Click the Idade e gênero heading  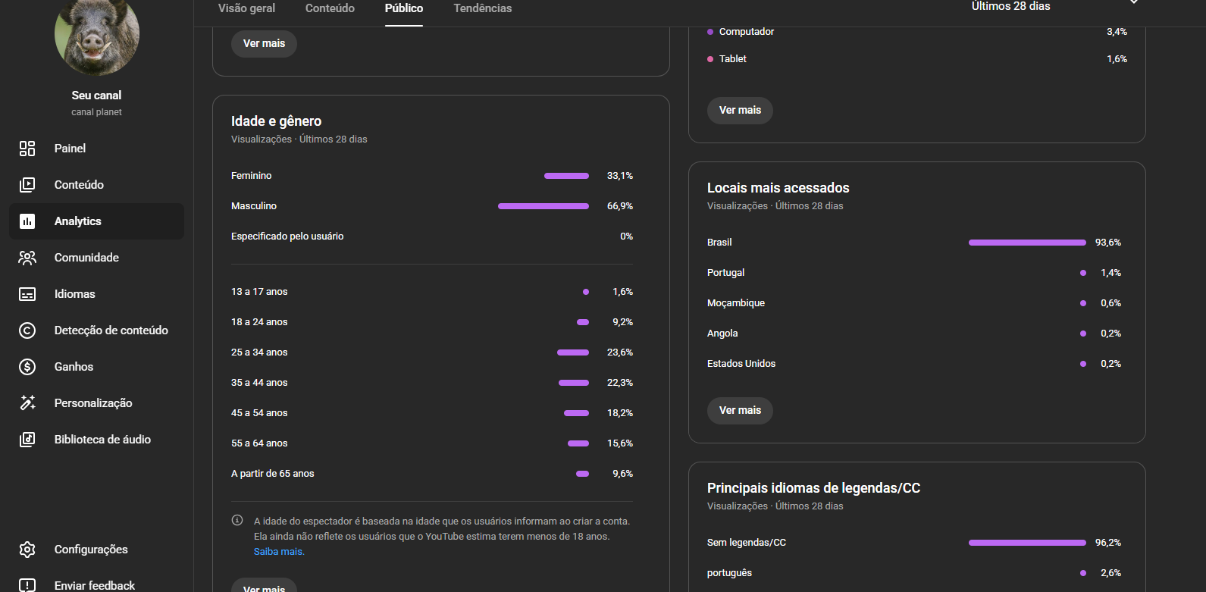(276, 121)
